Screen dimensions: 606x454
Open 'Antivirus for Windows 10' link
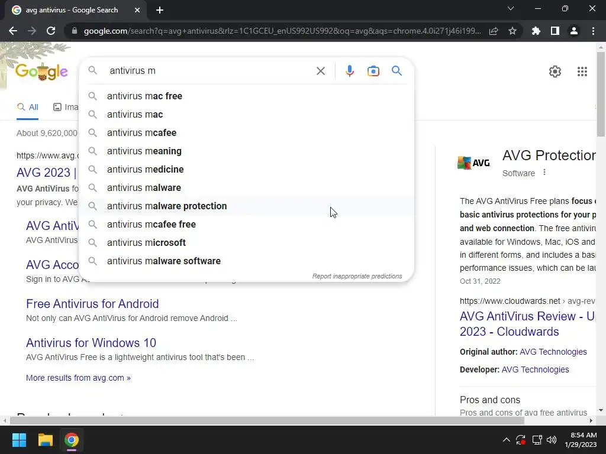click(x=91, y=343)
